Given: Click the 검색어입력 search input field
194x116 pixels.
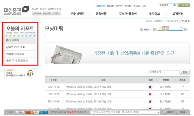Looking at the screenshot, I should (x=164, y=72).
